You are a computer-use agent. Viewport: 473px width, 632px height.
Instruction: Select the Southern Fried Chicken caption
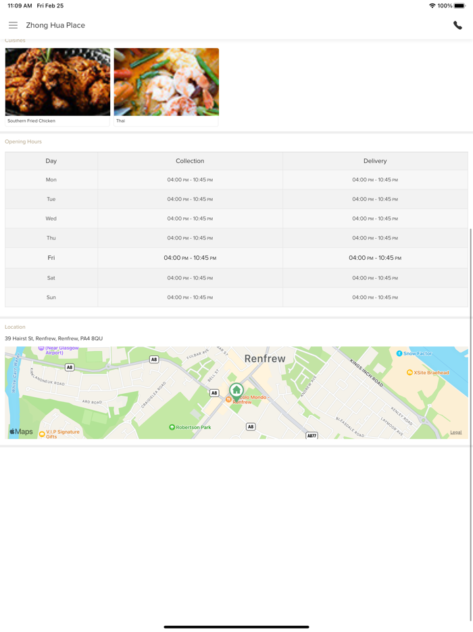31,121
